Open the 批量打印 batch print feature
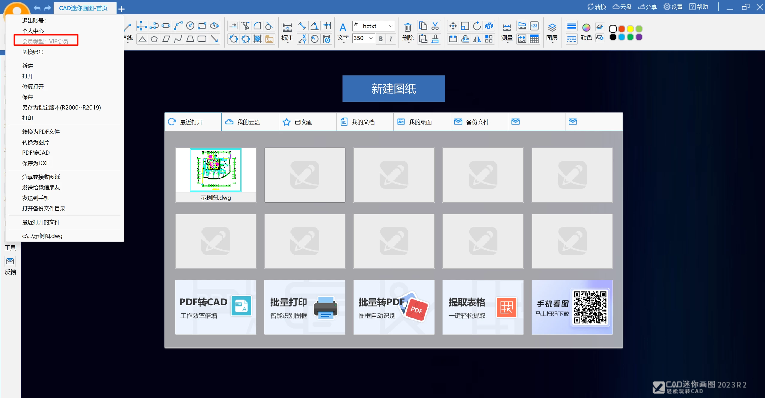Screen dimensions: 765x398 (304, 307)
